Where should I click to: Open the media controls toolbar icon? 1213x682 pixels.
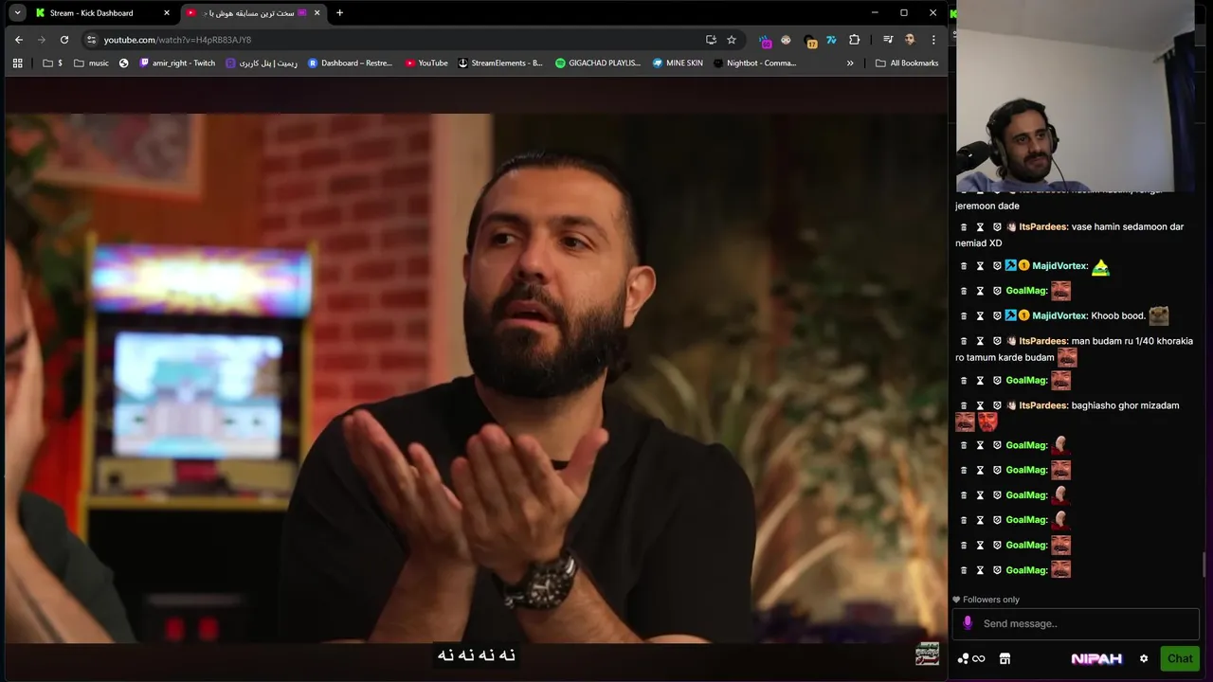tap(887, 40)
